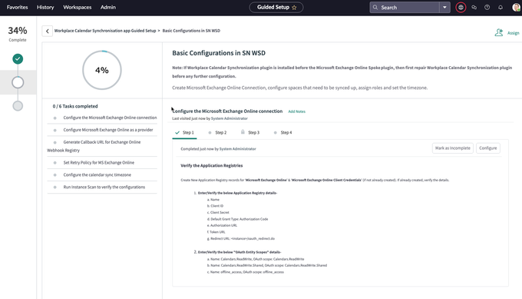This screenshot has width=522, height=299.
Task: Open the Favorites menu
Action: 18,7
